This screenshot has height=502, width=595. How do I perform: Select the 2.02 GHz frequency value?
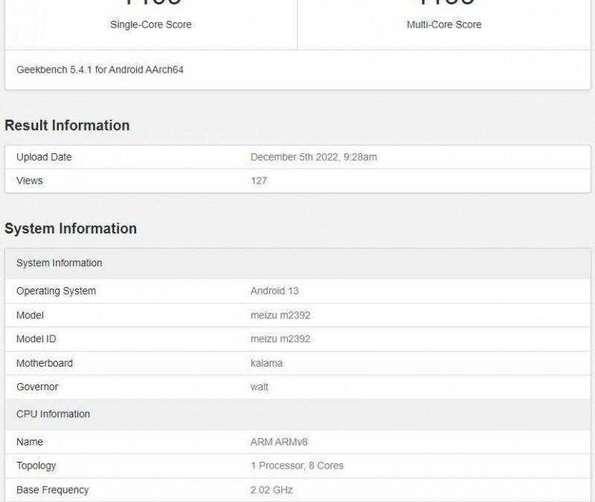click(x=271, y=490)
